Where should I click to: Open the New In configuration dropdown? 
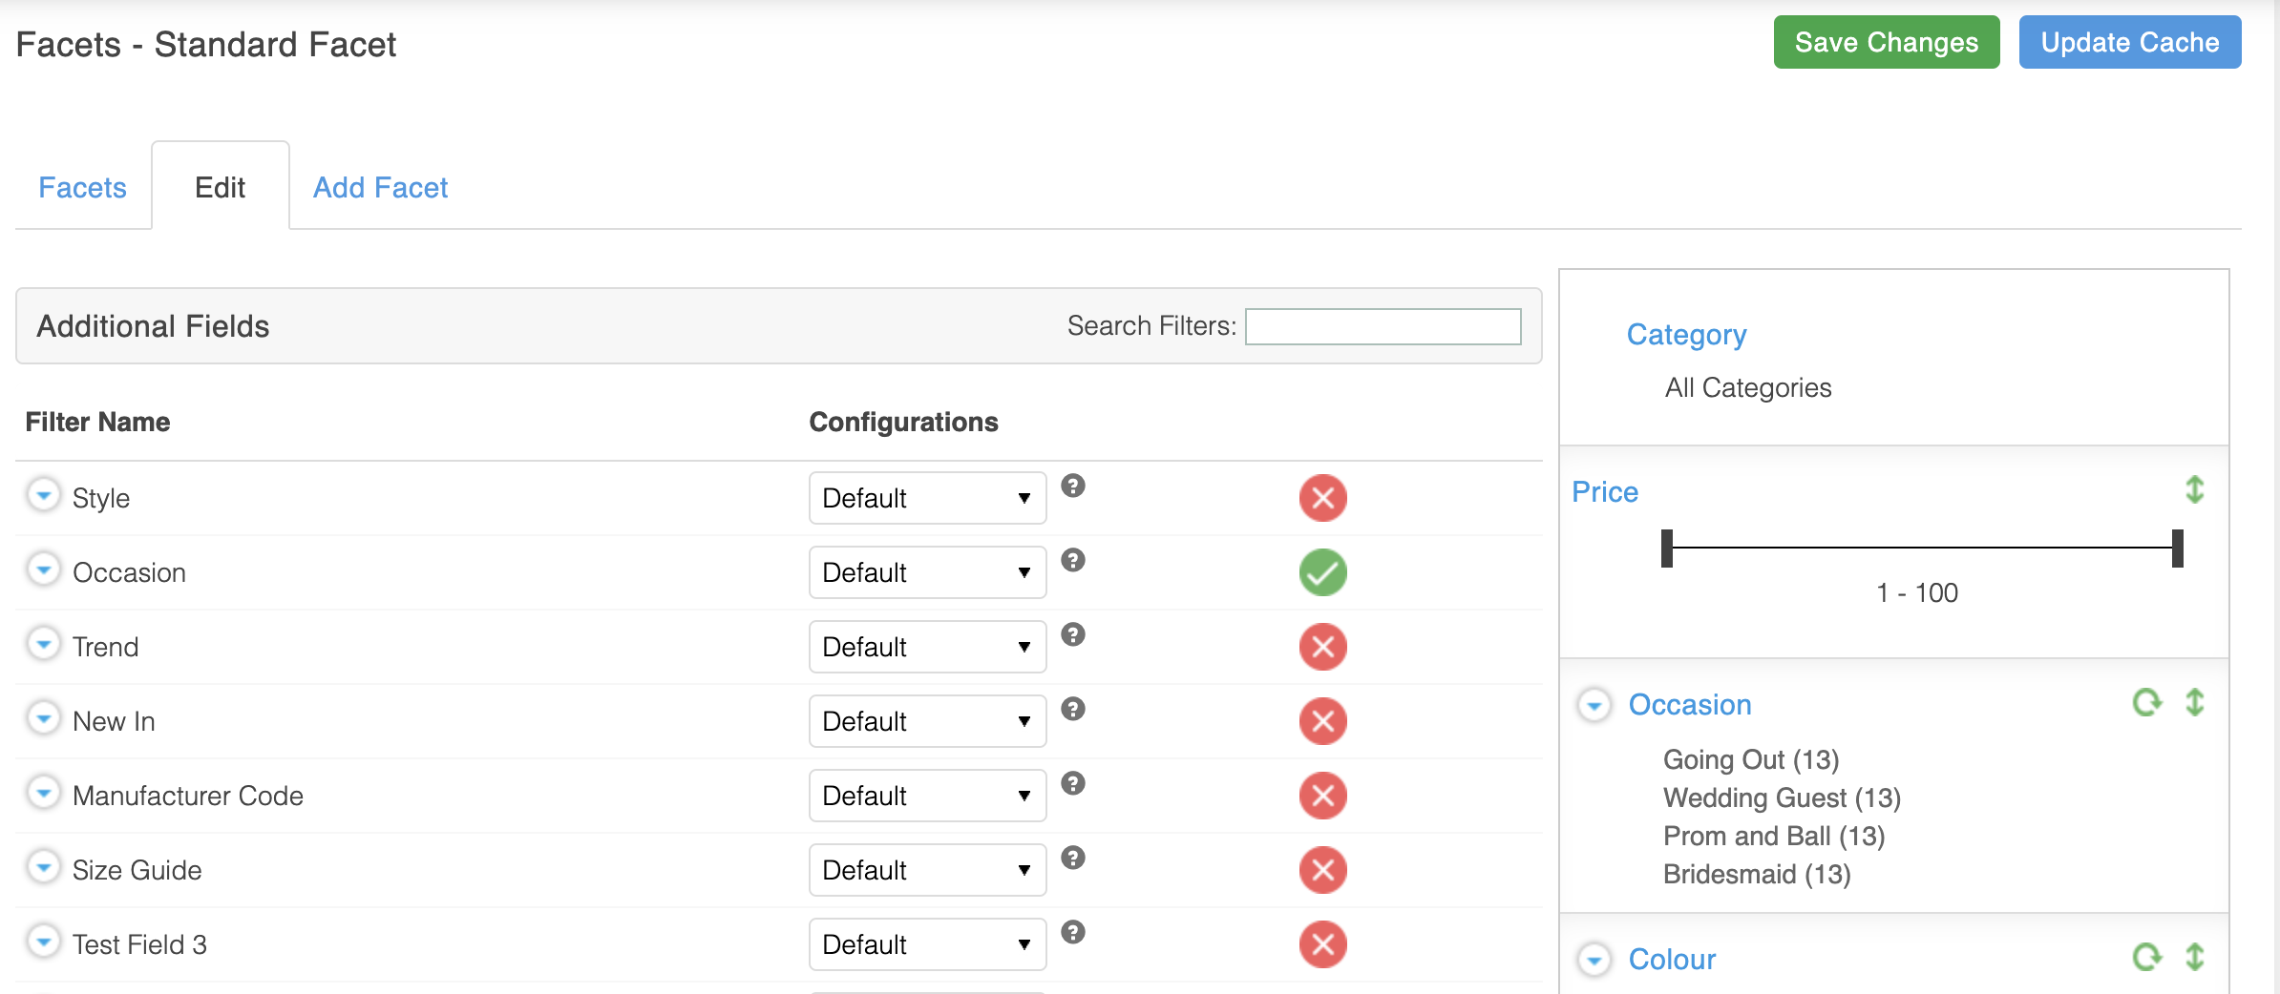tap(927, 721)
